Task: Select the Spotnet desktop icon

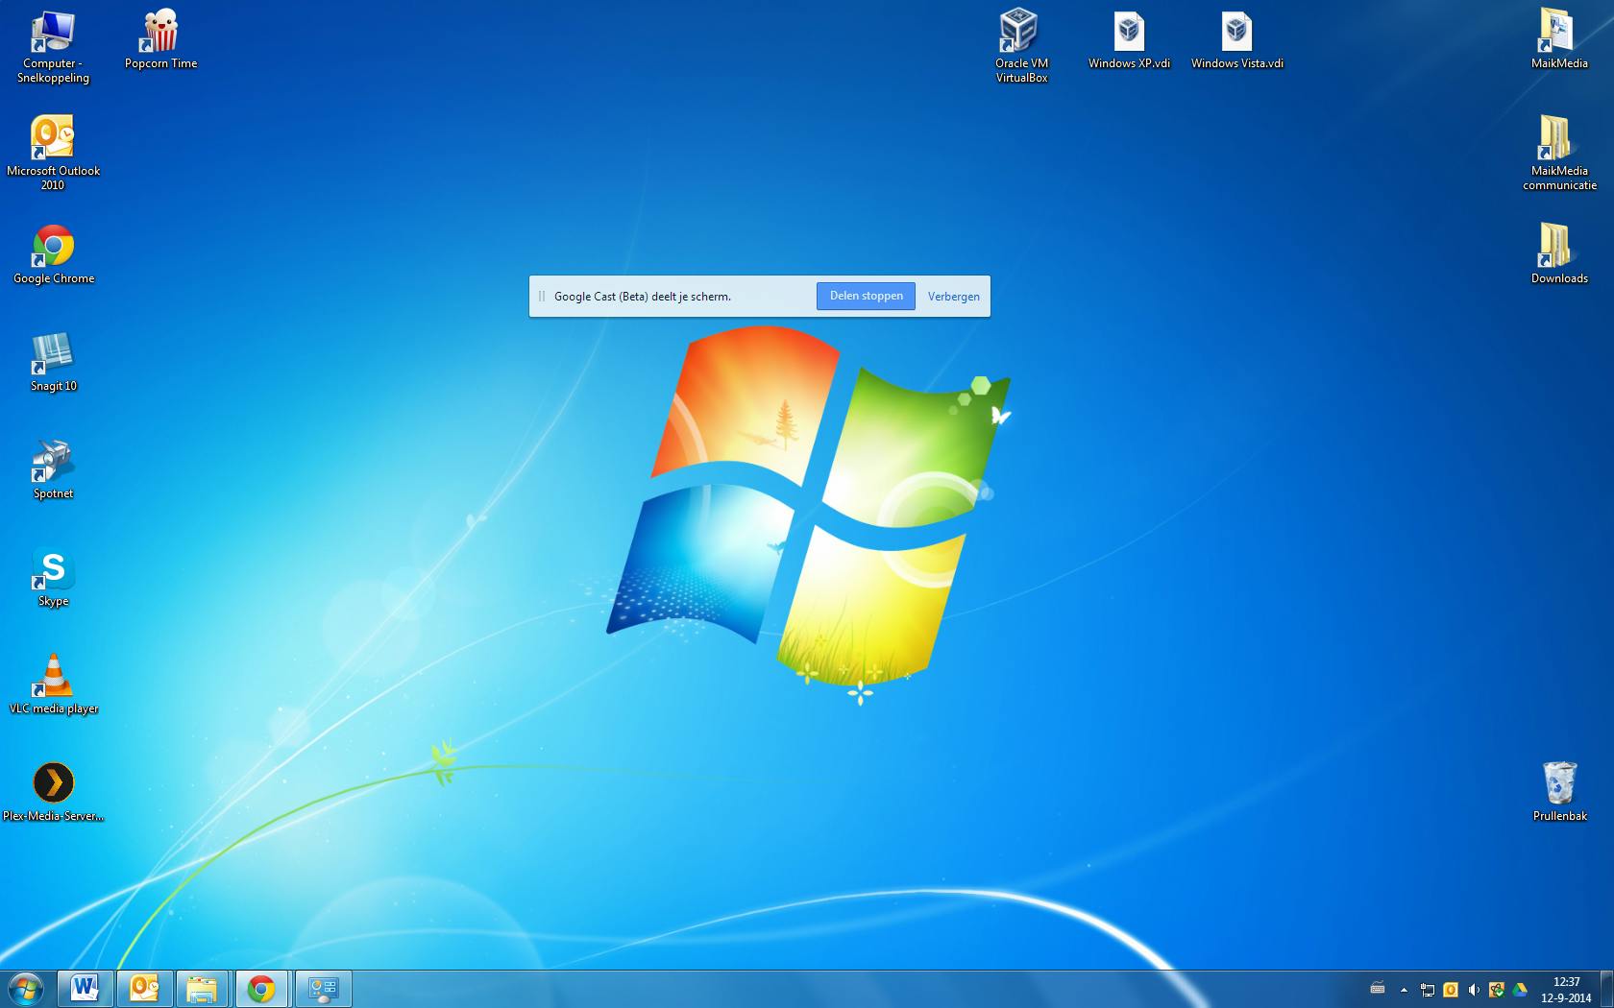Action: pos(53,470)
